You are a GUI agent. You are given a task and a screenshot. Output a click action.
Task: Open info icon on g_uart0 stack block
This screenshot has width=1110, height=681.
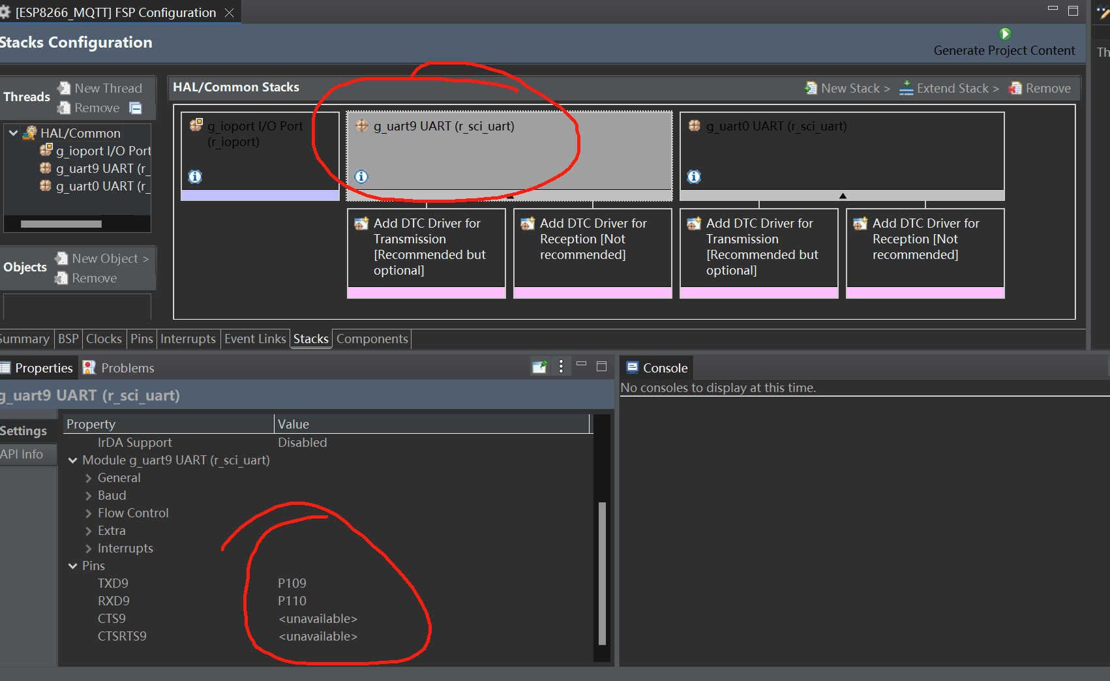tap(694, 176)
